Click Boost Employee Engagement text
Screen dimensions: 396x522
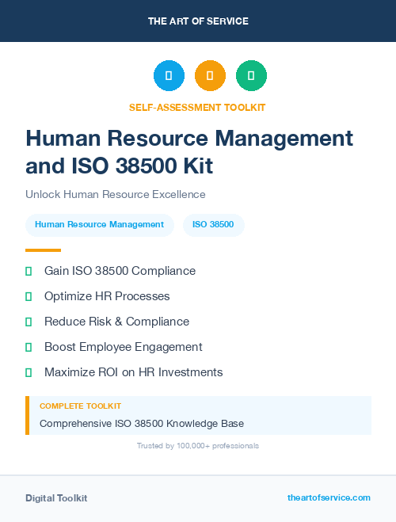(x=123, y=347)
